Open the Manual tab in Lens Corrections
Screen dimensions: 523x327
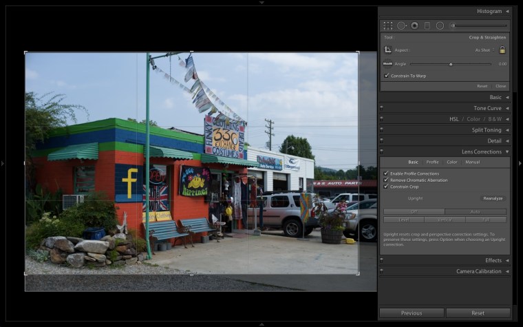[473, 162]
